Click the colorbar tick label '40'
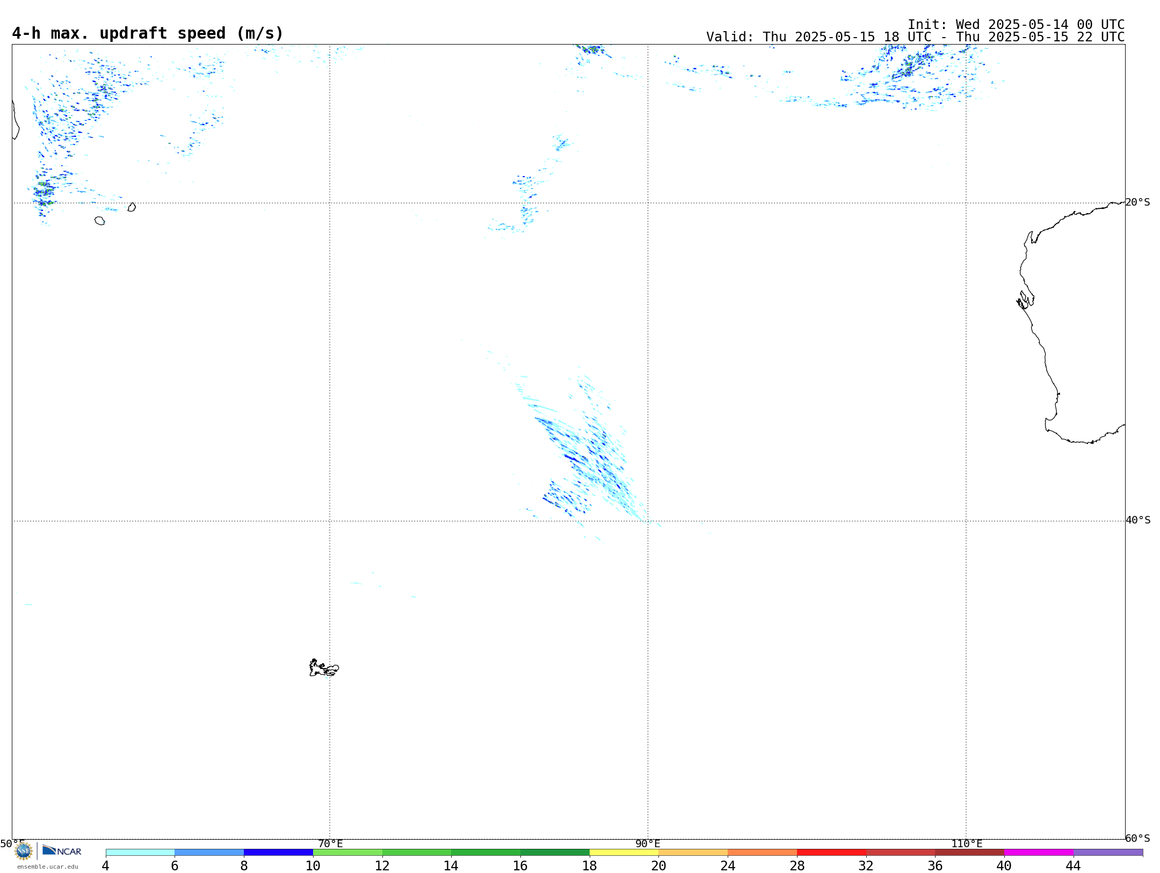1160x873 pixels. (1004, 865)
